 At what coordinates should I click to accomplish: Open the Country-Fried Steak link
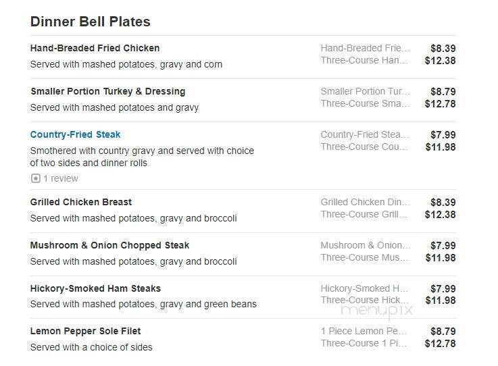(x=75, y=134)
